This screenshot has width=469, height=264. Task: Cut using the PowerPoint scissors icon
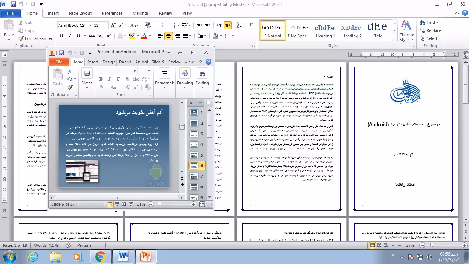pyautogui.click(x=70, y=71)
